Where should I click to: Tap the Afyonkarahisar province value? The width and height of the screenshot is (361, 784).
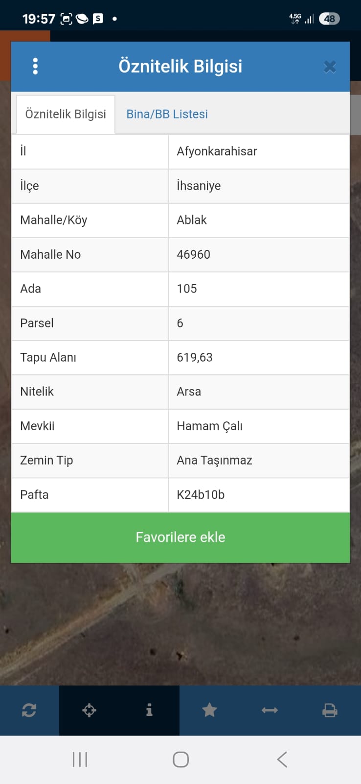pyautogui.click(x=217, y=151)
